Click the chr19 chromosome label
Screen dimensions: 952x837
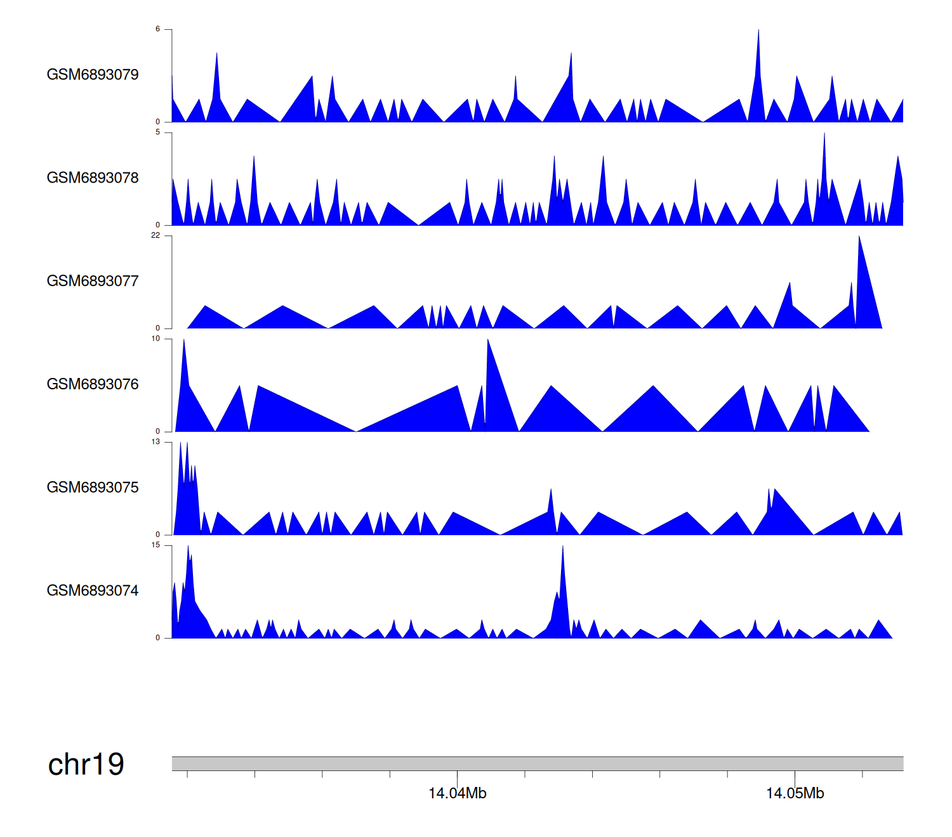click(86, 765)
